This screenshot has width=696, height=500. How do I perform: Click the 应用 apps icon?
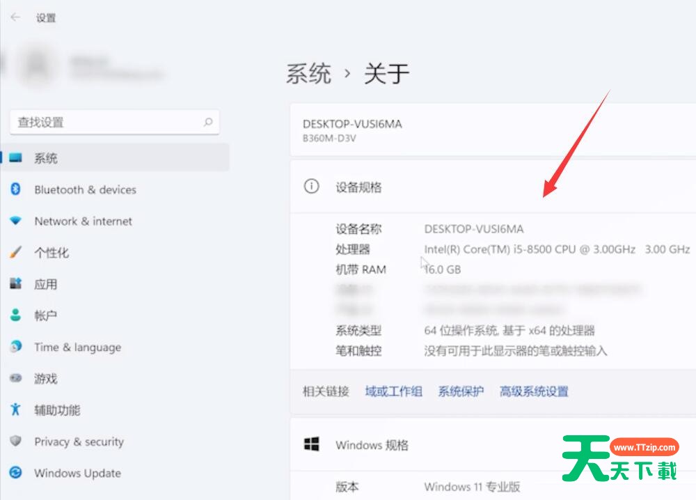[15, 284]
